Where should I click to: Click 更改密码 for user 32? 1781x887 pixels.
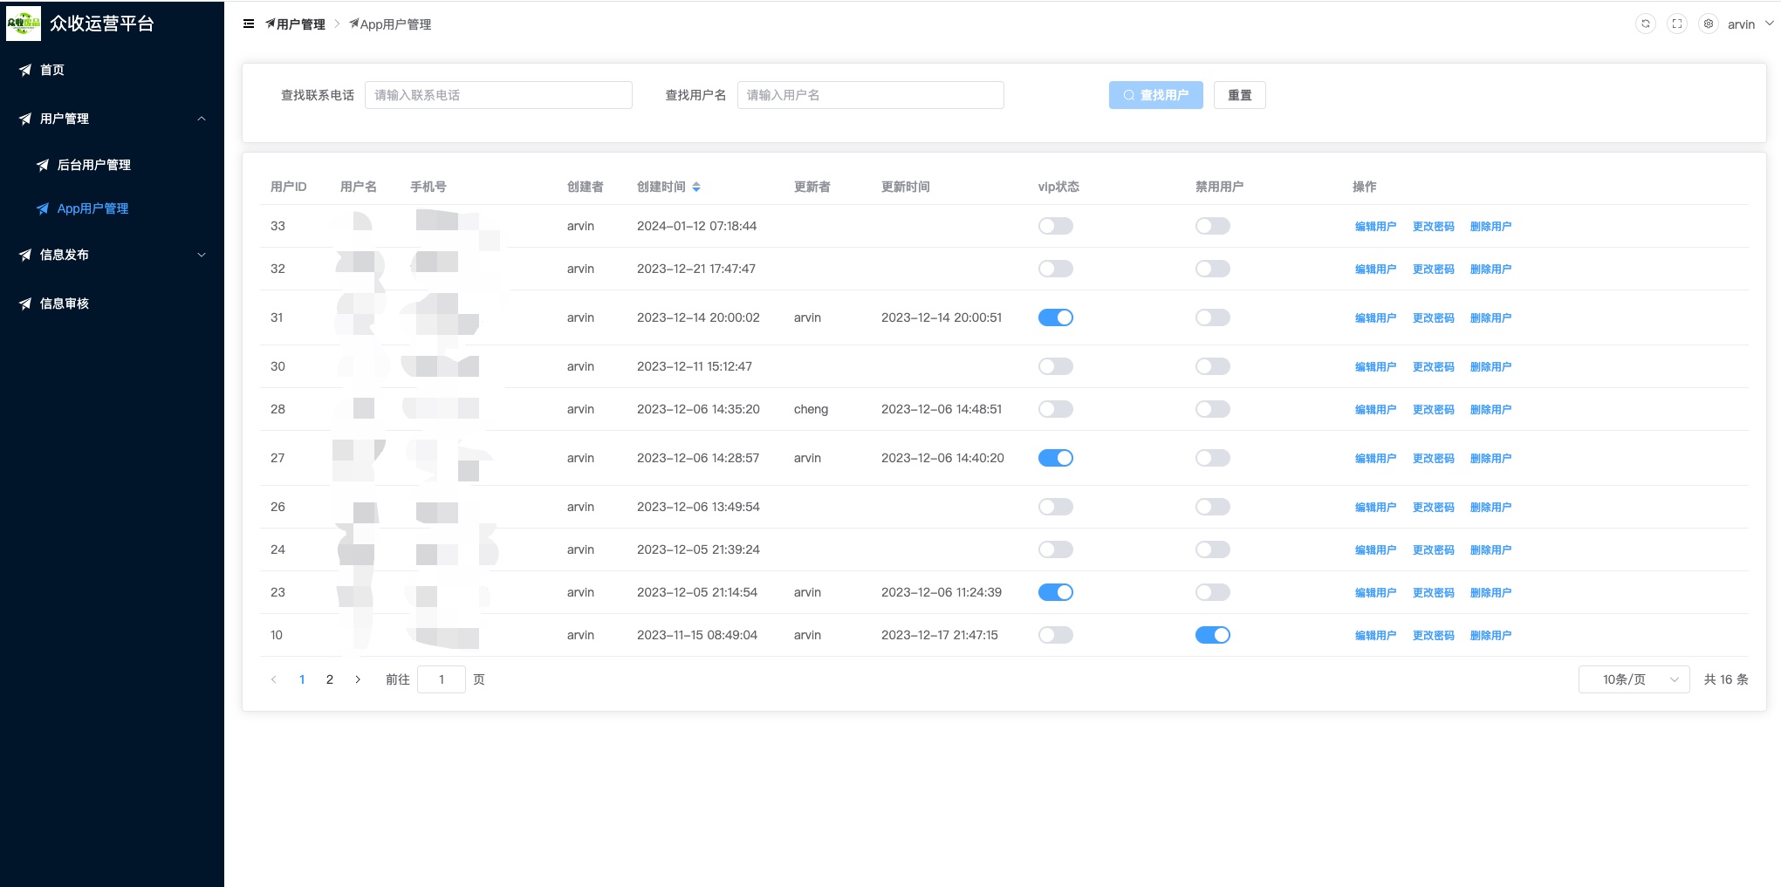pos(1433,269)
